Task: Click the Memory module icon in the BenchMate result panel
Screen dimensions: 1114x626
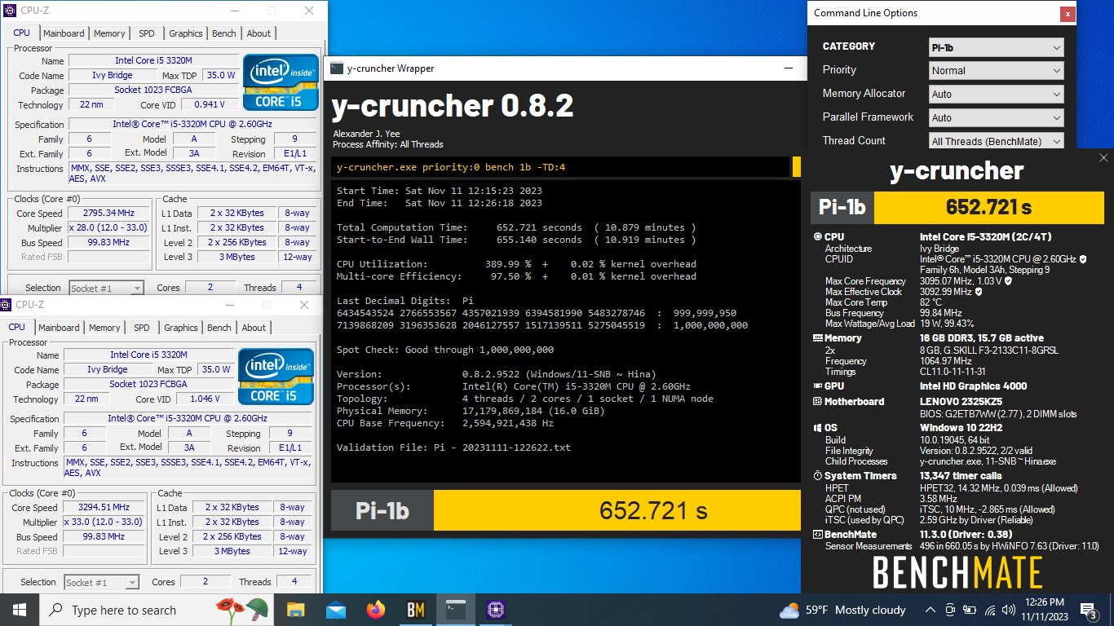Action: pyautogui.click(x=817, y=338)
